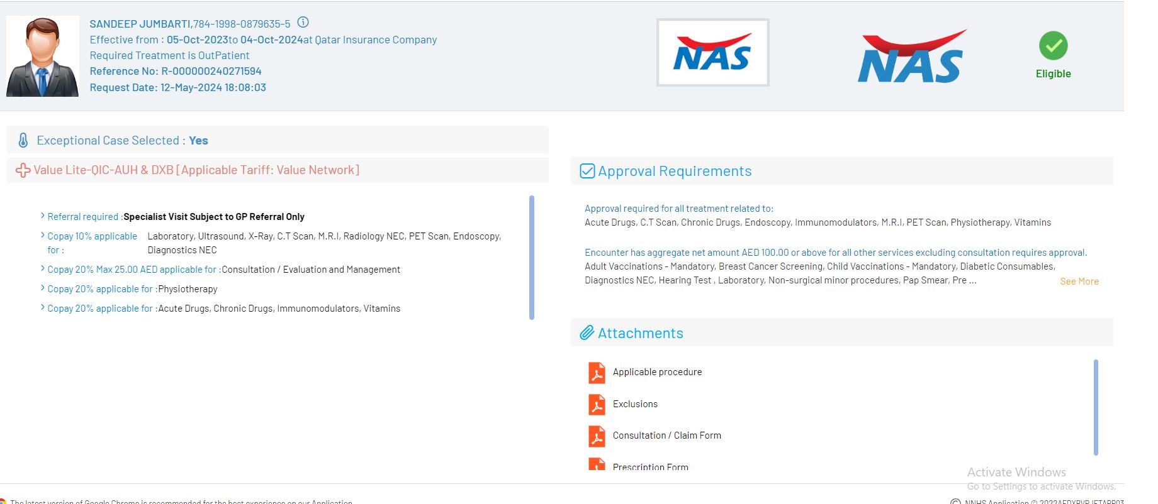Click the thermometer Exceptional Case icon

[23, 140]
